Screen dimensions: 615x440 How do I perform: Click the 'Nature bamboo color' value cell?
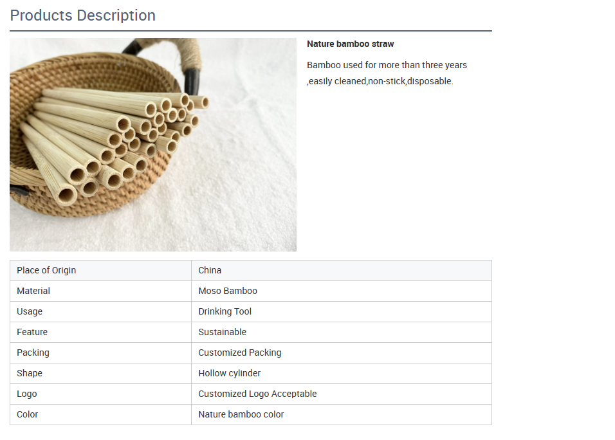(x=341, y=414)
